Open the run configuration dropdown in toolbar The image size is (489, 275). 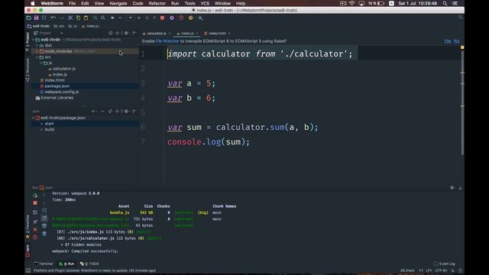[131, 18]
